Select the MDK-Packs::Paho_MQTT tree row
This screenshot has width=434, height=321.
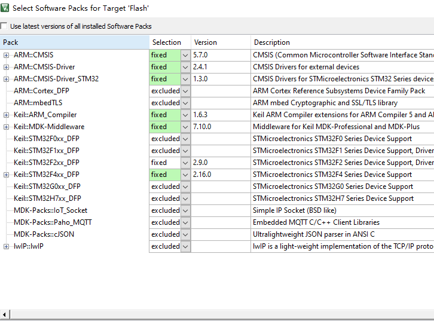point(53,222)
